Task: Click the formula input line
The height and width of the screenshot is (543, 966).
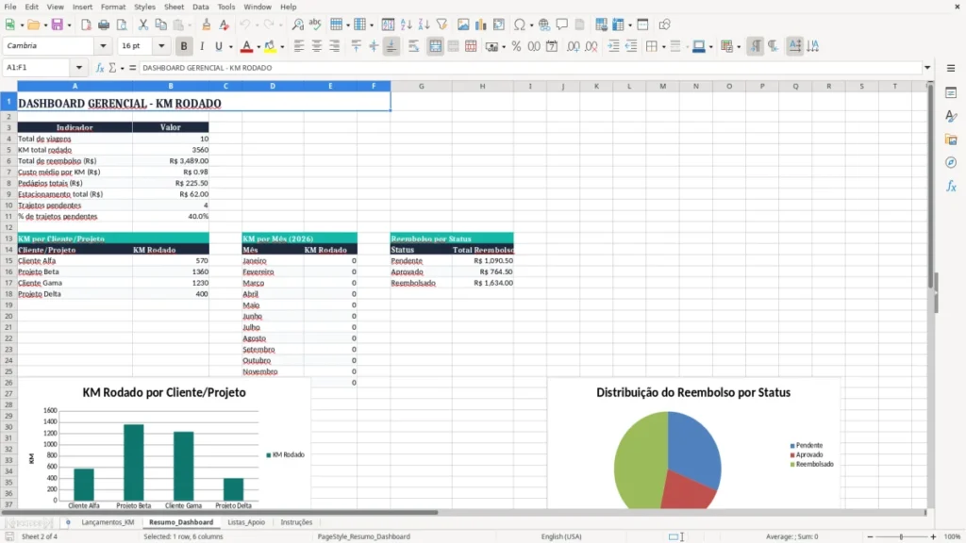Action: 530,68
